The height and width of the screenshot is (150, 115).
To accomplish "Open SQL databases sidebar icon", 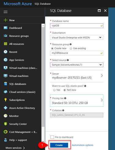I will pos(6,84).
